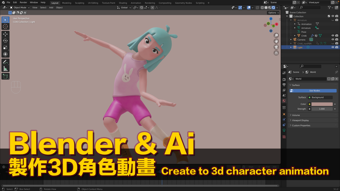
Task: Select the Select Box tool
Action: pyautogui.click(x=5, y=20)
